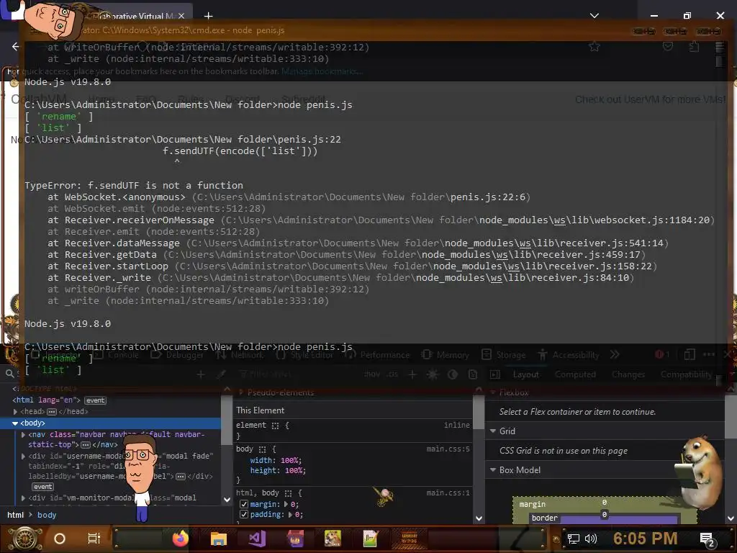Expand the padding shorthand triangle
Image resolution: width=737 pixels, height=553 pixels.
point(291,514)
